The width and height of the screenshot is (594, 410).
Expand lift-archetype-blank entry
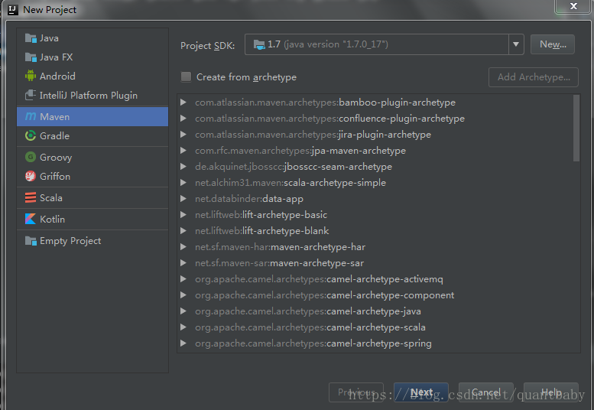click(183, 231)
